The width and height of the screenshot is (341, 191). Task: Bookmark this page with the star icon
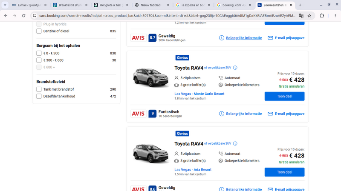tap(309, 16)
